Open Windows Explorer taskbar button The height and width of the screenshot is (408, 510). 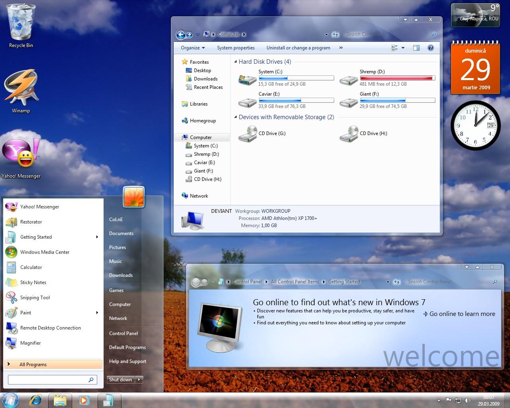pos(60,400)
